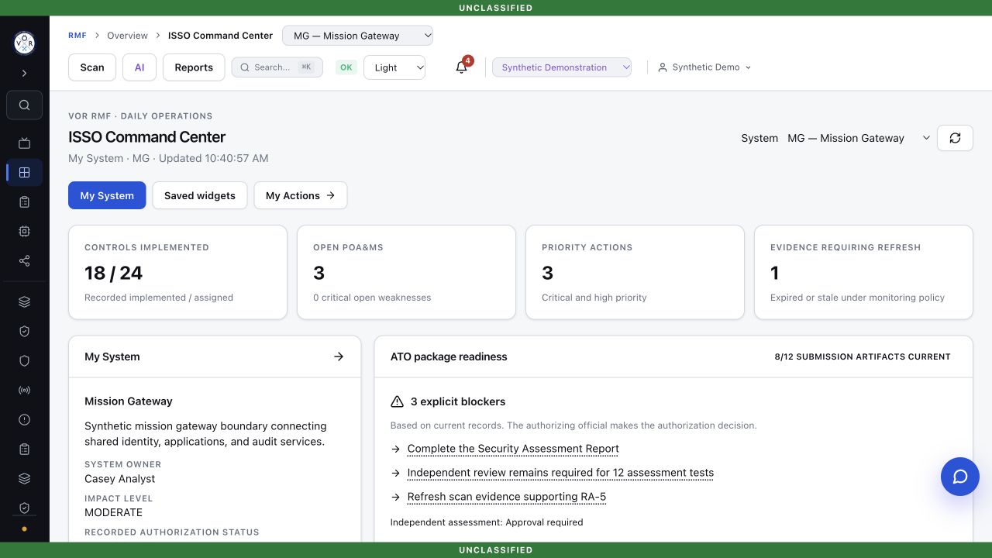
Task: Open the alert circle icon in sidebar
Action: click(x=25, y=419)
